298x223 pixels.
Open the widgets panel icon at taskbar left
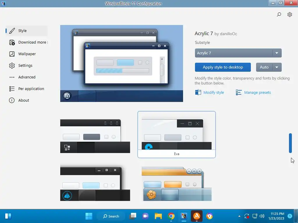pos(8,216)
